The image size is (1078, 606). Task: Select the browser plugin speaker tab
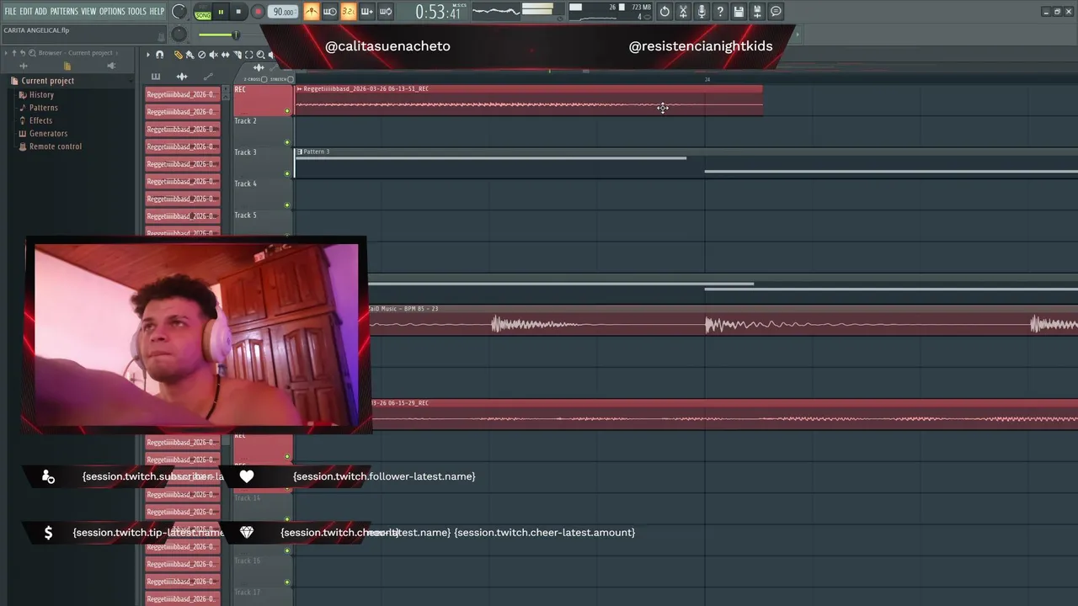111,66
